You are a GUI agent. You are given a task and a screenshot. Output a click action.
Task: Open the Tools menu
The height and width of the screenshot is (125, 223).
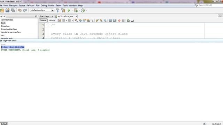tap(65, 6)
